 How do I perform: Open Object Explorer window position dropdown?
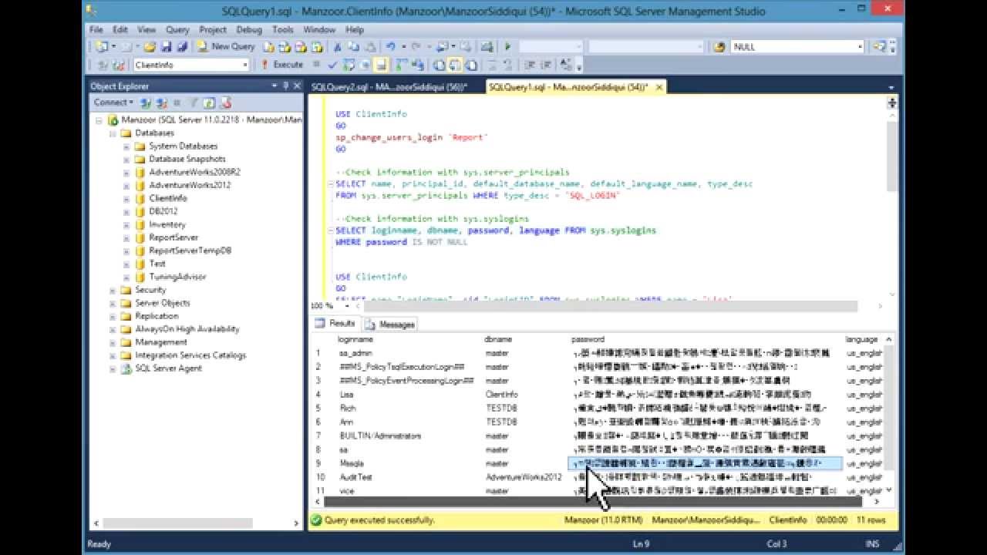275,86
